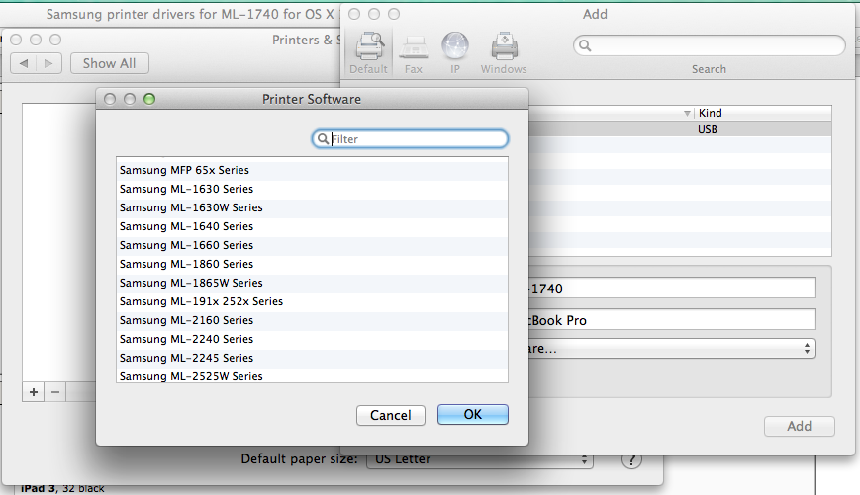Screen dimensions: 860x495
Task: Click the minus icon to remove a printer
Action: click(x=55, y=392)
